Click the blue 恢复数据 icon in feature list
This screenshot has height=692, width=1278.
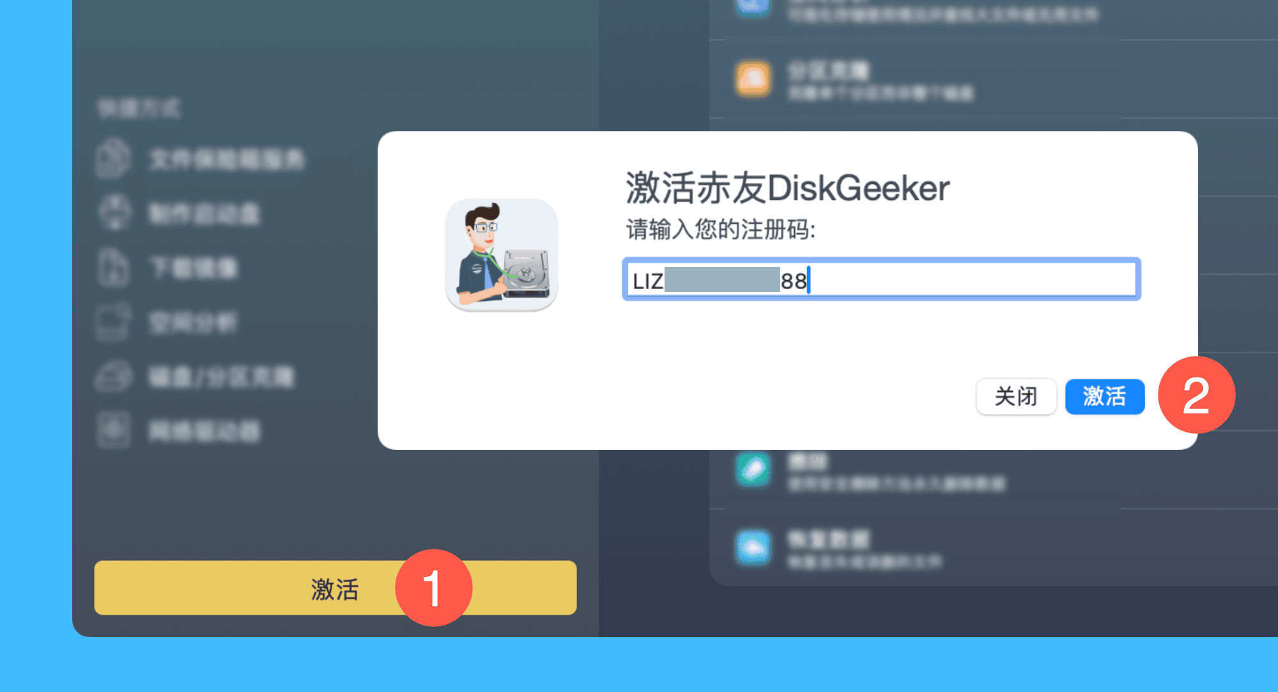click(753, 548)
